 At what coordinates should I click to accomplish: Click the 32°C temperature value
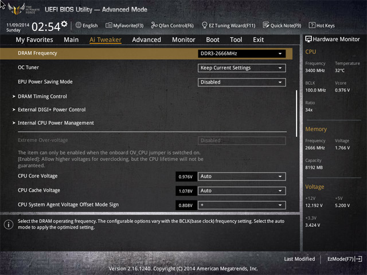[x=339, y=70]
